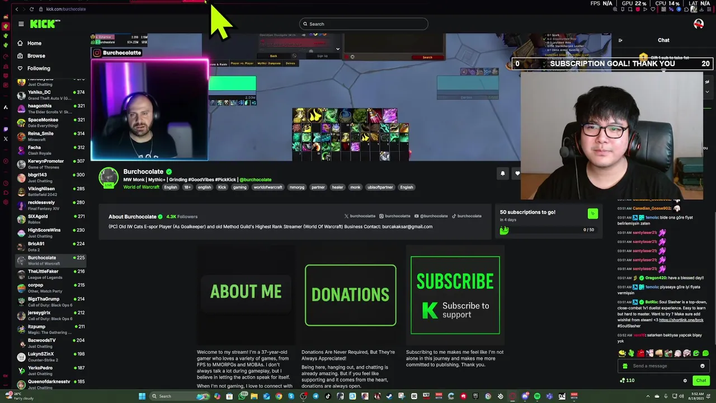
Task: Go to Browse in sidebar
Action: point(36,55)
